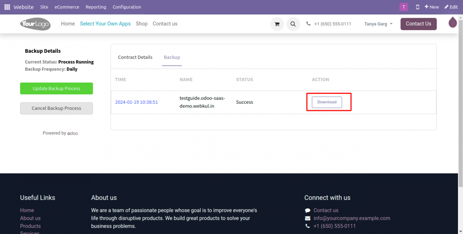The width and height of the screenshot is (463, 234).
Task: Select the Backup tab
Action: 172,57
